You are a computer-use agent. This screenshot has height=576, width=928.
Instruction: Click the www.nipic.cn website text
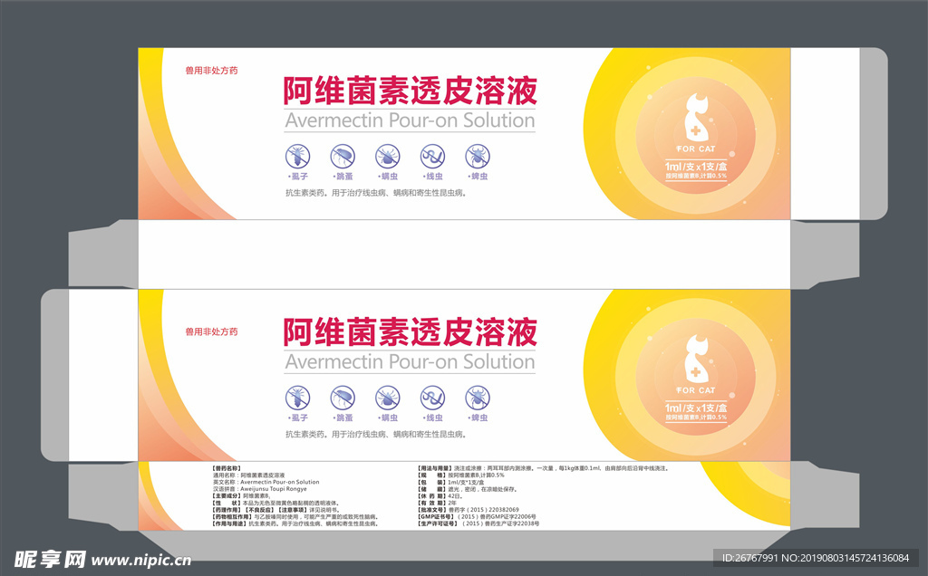[x=140, y=561]
